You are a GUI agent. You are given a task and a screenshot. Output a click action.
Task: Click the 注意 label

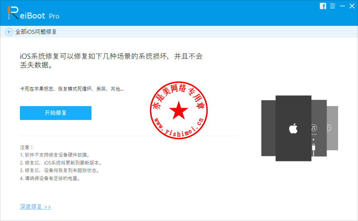click(x=27, y=147)
